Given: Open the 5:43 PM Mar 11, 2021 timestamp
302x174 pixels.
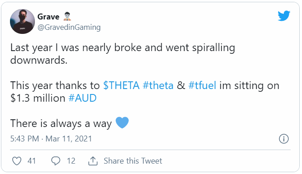Looking at the screenshot, I should (51, 139).
